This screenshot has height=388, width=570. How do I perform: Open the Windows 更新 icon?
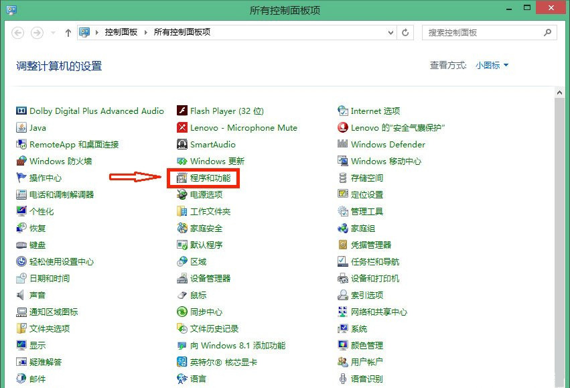pos(182,161)
